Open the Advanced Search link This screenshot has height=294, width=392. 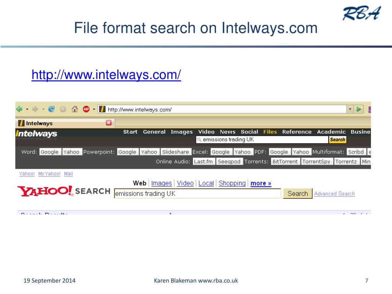(334, 193)
